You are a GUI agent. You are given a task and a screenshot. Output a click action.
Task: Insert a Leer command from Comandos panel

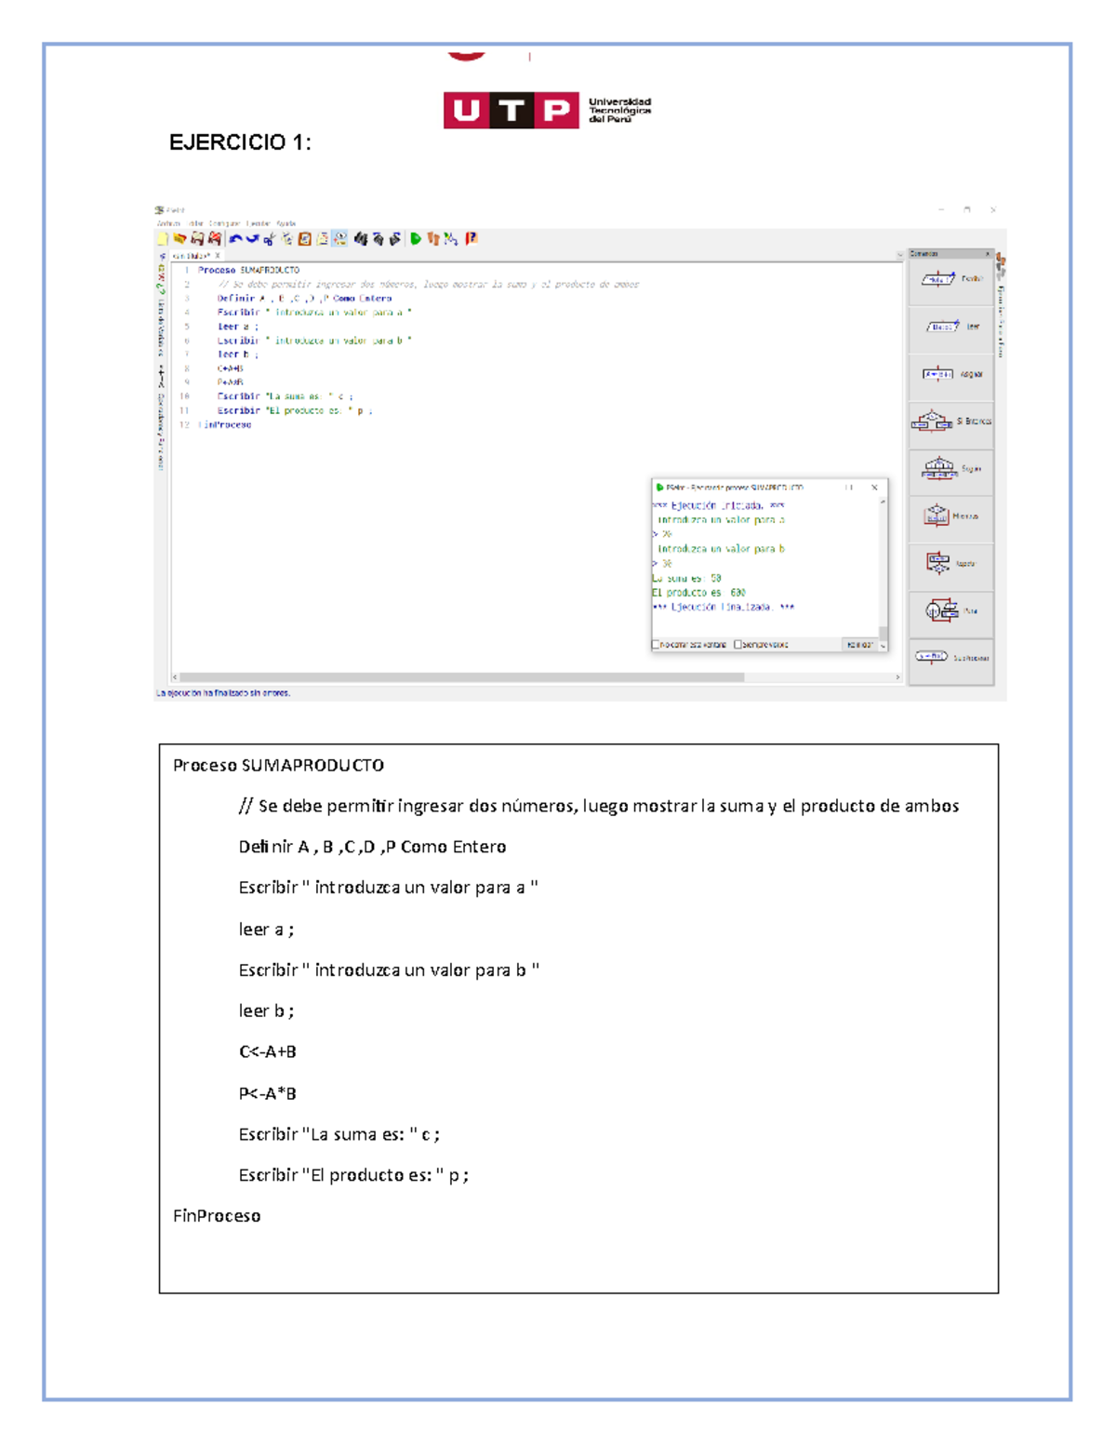click(x=938, y=326)
